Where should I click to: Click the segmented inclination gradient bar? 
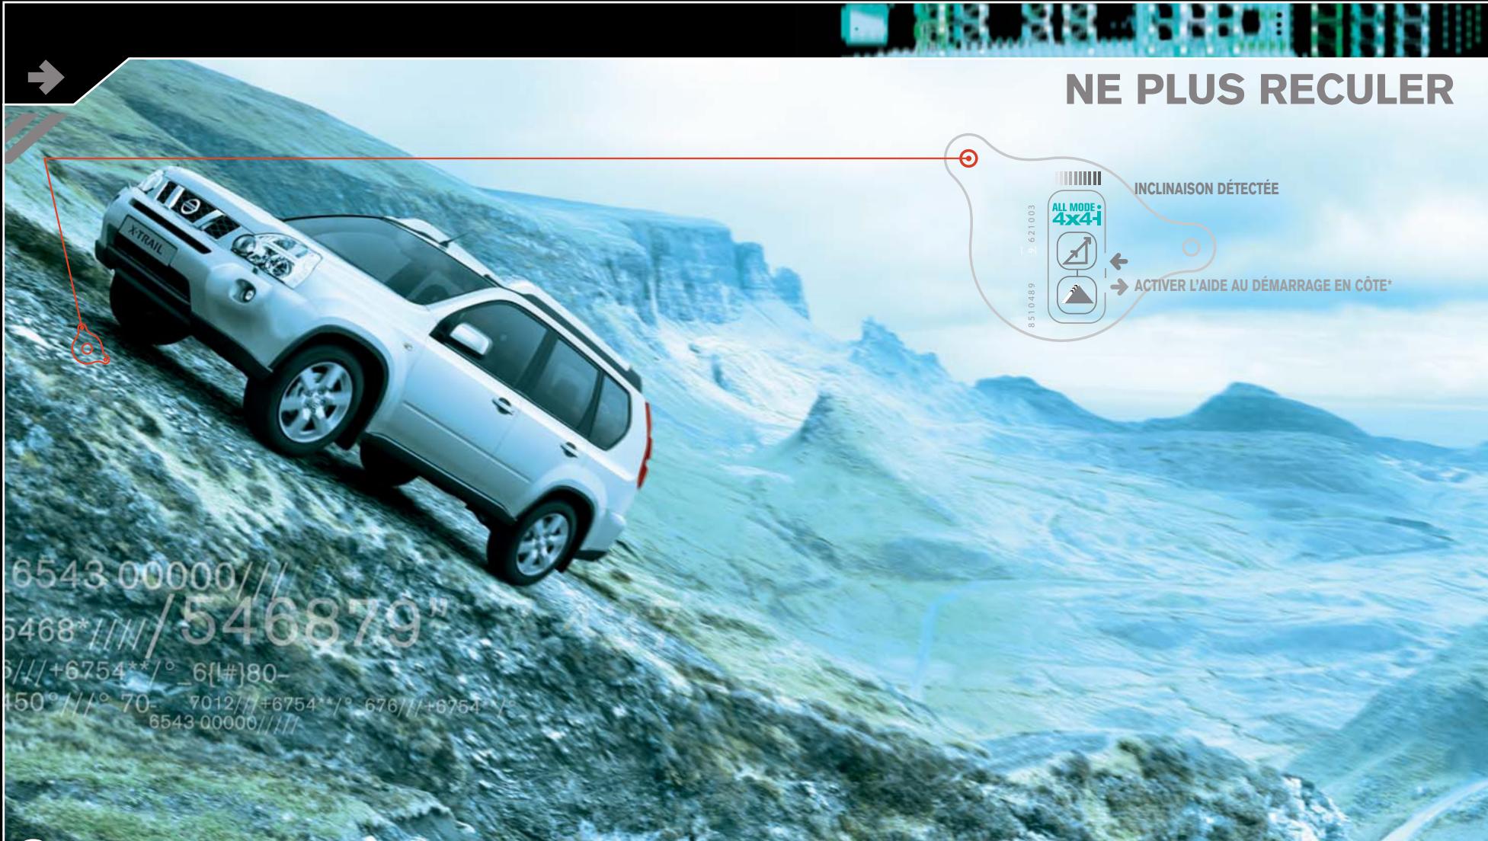point(1077,177)
